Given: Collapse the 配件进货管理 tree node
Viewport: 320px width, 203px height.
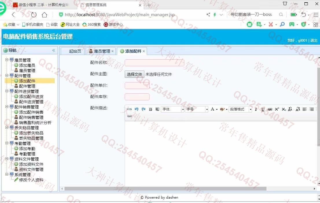Looking at the screenshot, I should click(x=7, y=91).
